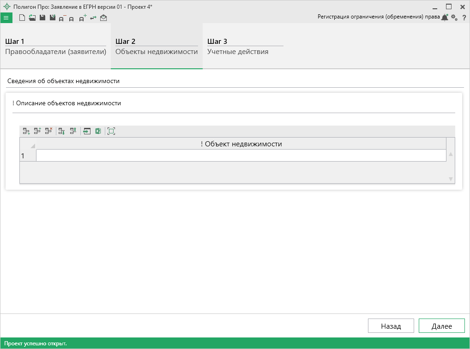Save the project with floppy icon
This screenshot has height=349, width=470.
tap(42, 18)
